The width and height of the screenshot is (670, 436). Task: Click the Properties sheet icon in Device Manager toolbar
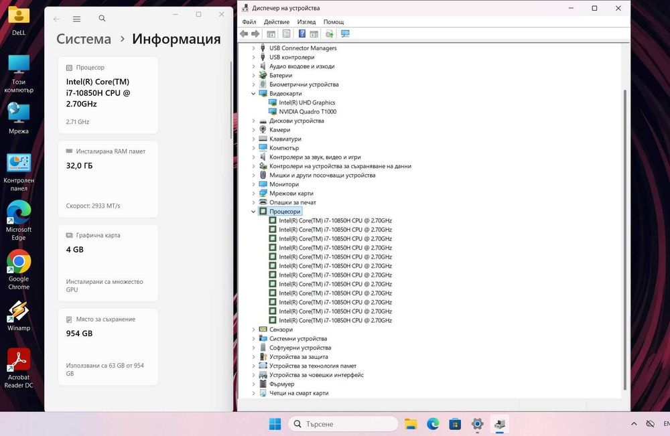(x=286, y=33)
